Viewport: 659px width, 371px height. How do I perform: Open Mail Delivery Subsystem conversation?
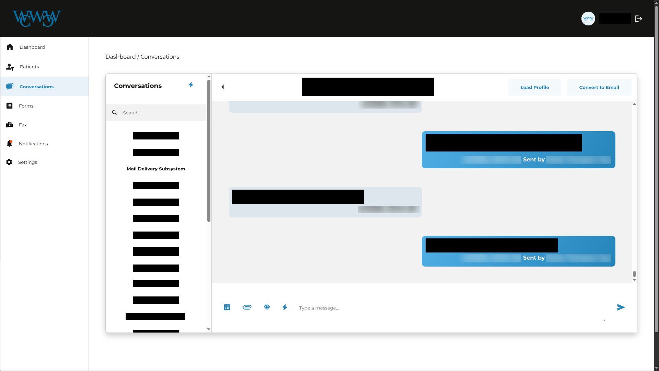tap(156, 169)
